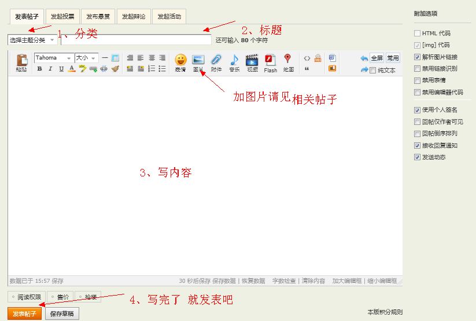Open the 选择主题分类 category dropdown
476x321 pixels.
(x=32, y=40)
